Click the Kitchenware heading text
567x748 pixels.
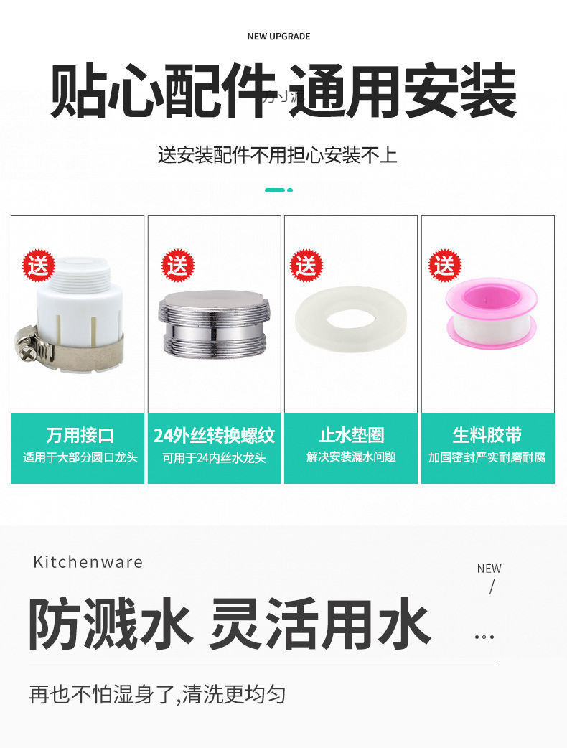(88, 562)
